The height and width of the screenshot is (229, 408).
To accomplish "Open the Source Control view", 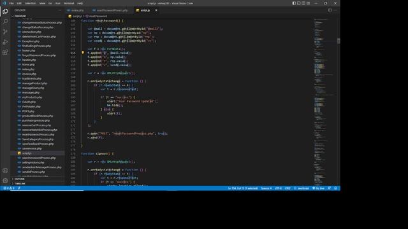I will pos(5,32).
